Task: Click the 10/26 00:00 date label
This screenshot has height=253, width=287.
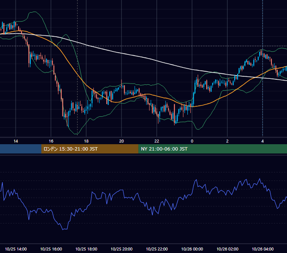Action: 192,249
